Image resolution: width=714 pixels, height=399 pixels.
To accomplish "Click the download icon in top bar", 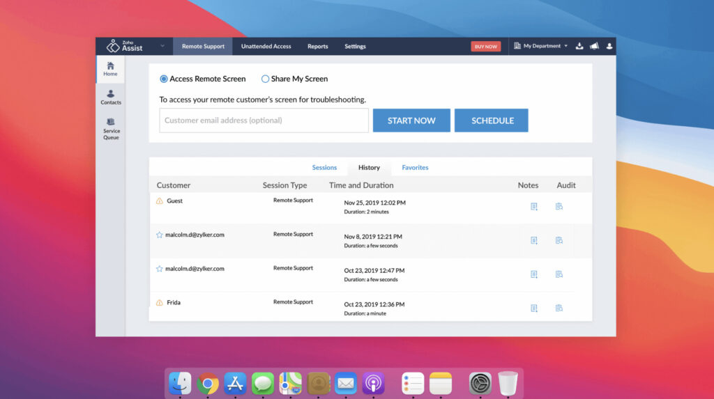I will [x=579, y=47].
